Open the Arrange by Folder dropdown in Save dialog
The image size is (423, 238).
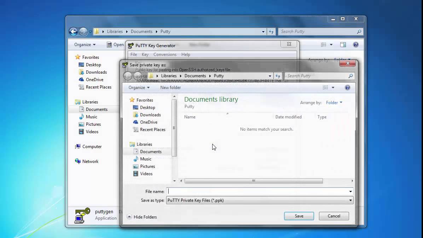click(334, 103)
